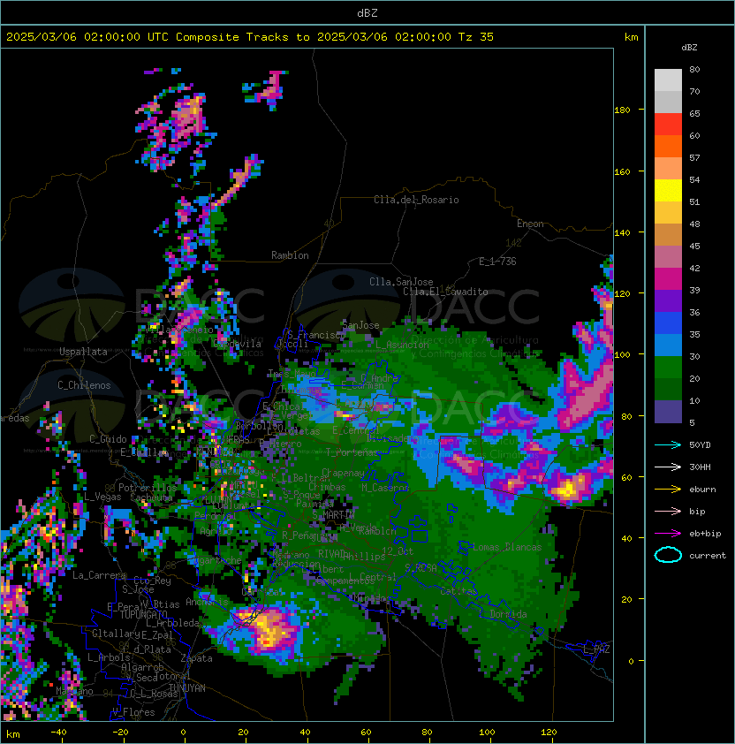Click the 'L_PAZ' map label
The width and height of the screenshot is (735, 744).
[x=596, y=649]
